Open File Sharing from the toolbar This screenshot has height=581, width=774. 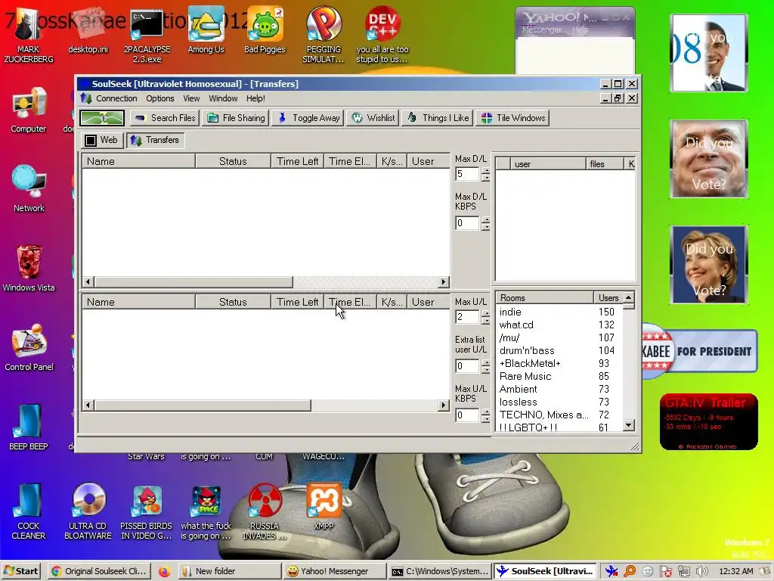[x=237, y=118]
